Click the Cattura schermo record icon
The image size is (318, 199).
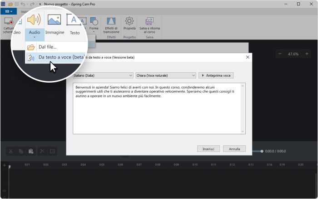pos(9,21)
